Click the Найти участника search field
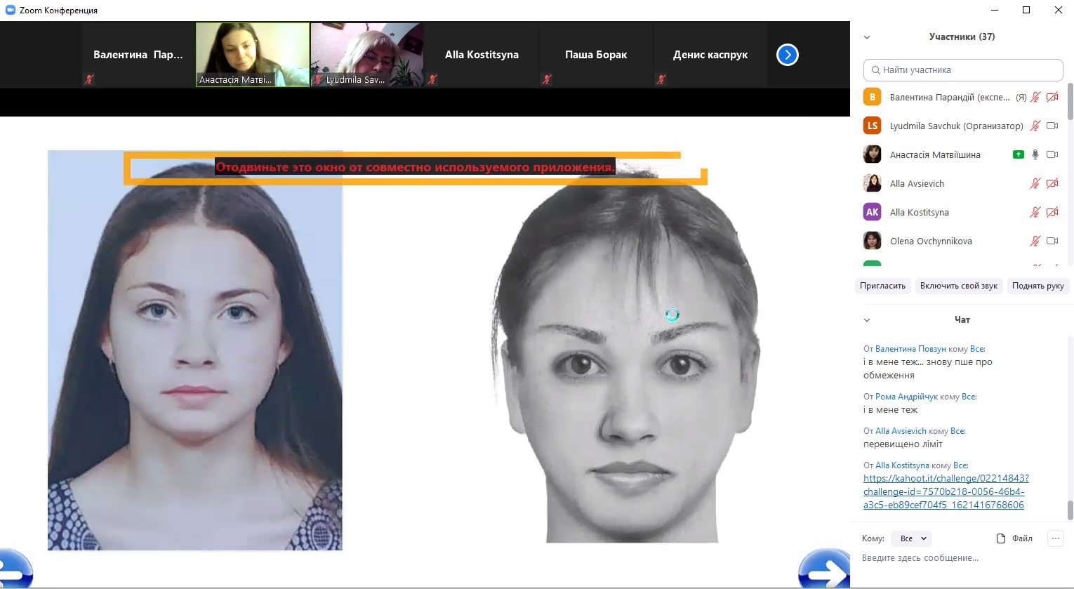 (x=962, y=70)
